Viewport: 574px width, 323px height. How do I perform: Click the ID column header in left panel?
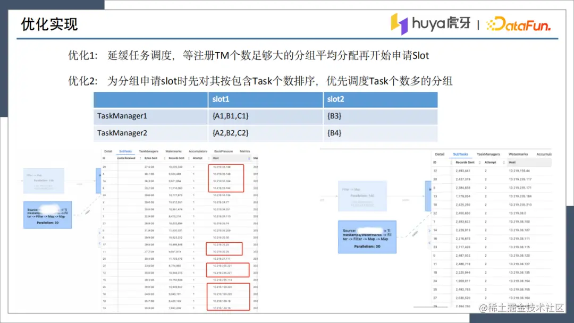104,158
